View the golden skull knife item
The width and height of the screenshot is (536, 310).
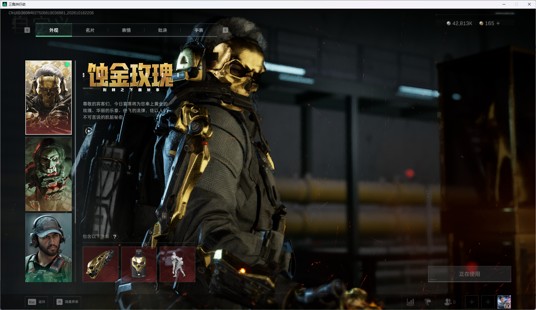pos(100,264)
